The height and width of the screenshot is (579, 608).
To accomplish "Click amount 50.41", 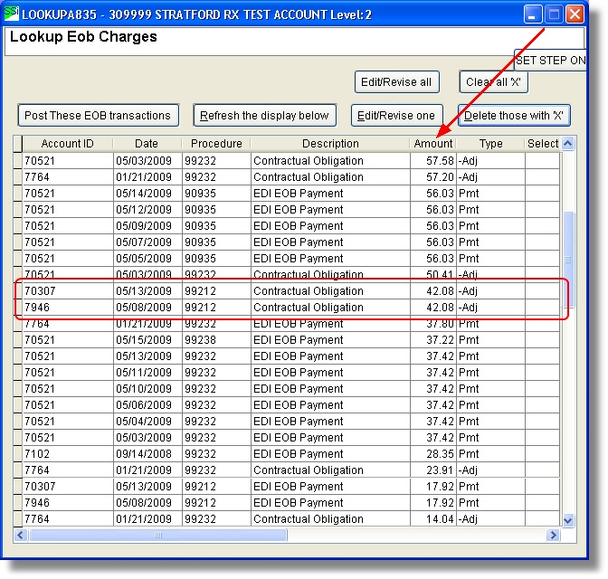I will [440, 274].
